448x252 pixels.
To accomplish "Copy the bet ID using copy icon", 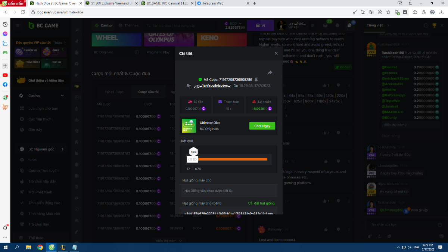I will tap(256, 80).
